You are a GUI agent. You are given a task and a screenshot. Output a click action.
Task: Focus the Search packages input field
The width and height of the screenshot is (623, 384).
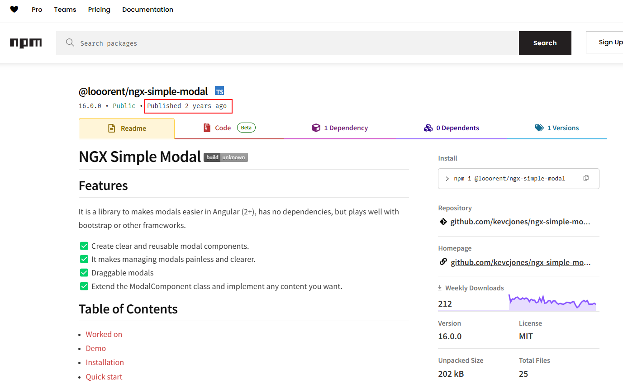pyautogui.click(x=287, y=43)
